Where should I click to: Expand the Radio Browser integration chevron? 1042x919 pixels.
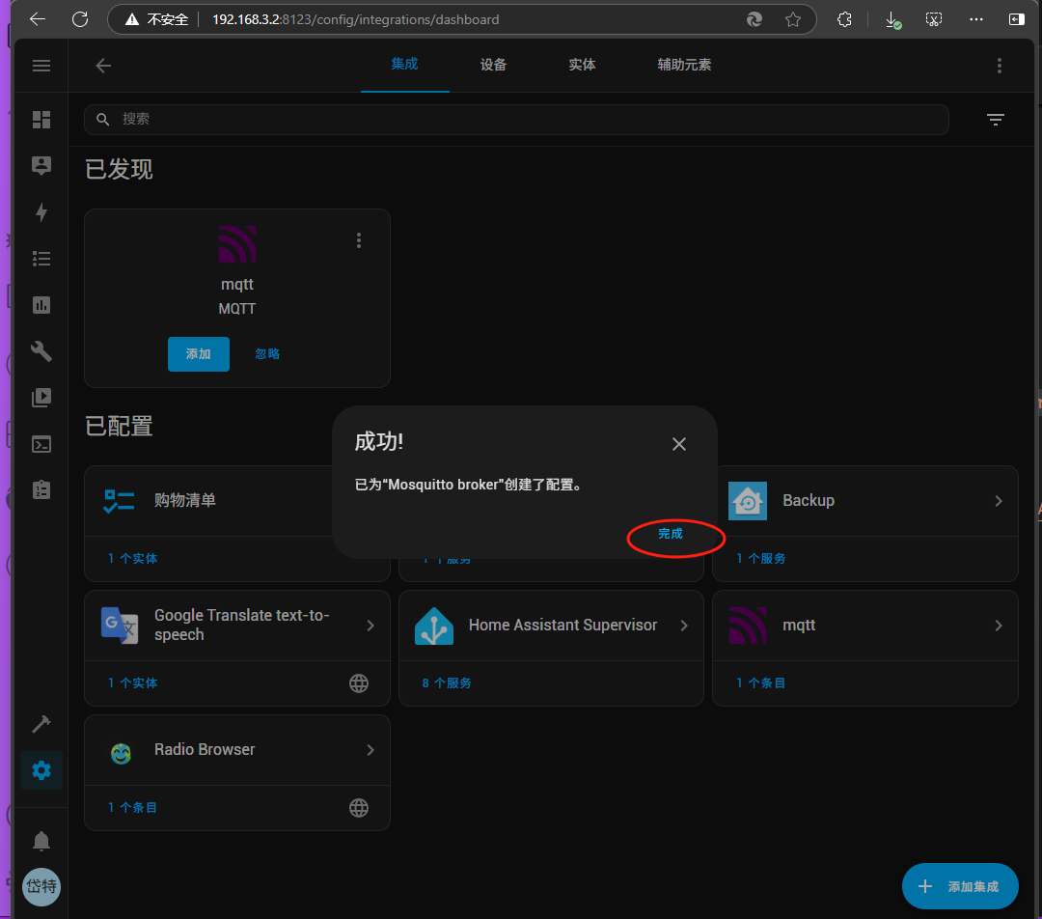[370, 750]
